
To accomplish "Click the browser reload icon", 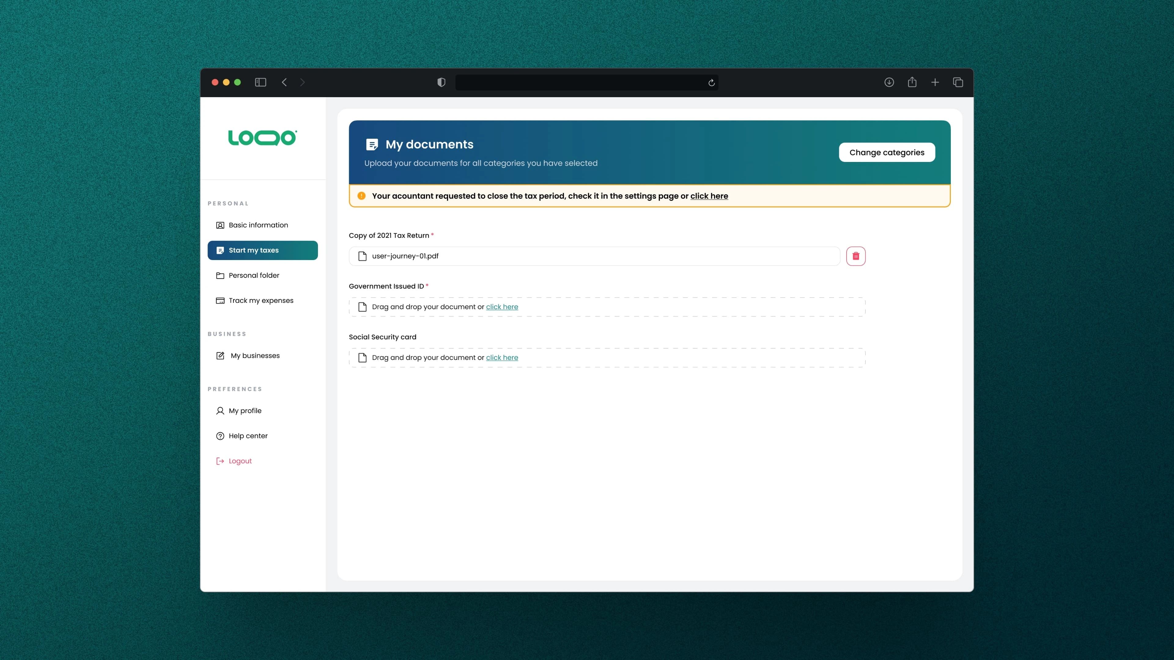I will [x=711, y=82].
